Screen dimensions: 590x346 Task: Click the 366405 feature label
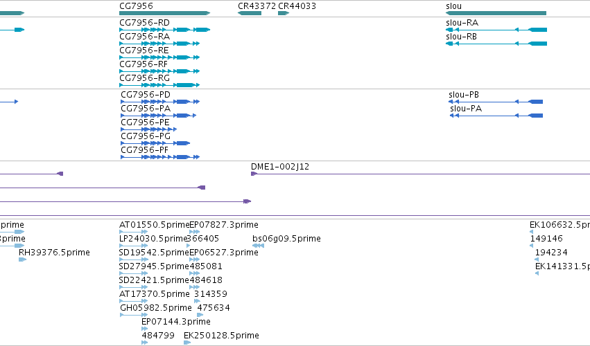coord(203,239)
